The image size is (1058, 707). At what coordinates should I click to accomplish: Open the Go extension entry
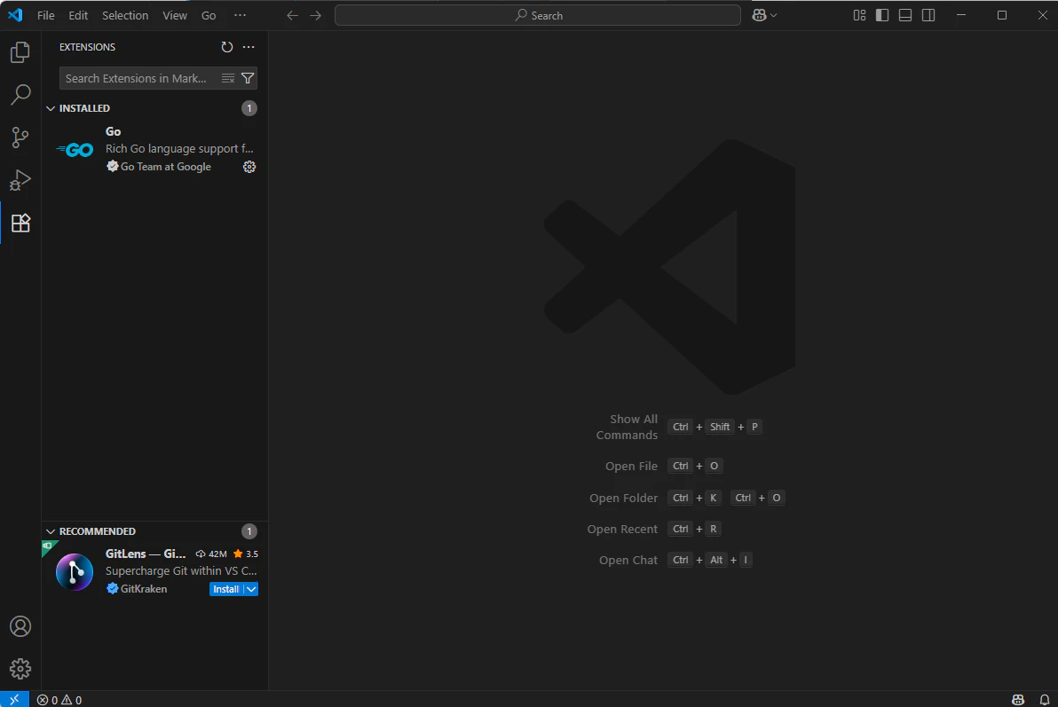(x=155, y=149)
